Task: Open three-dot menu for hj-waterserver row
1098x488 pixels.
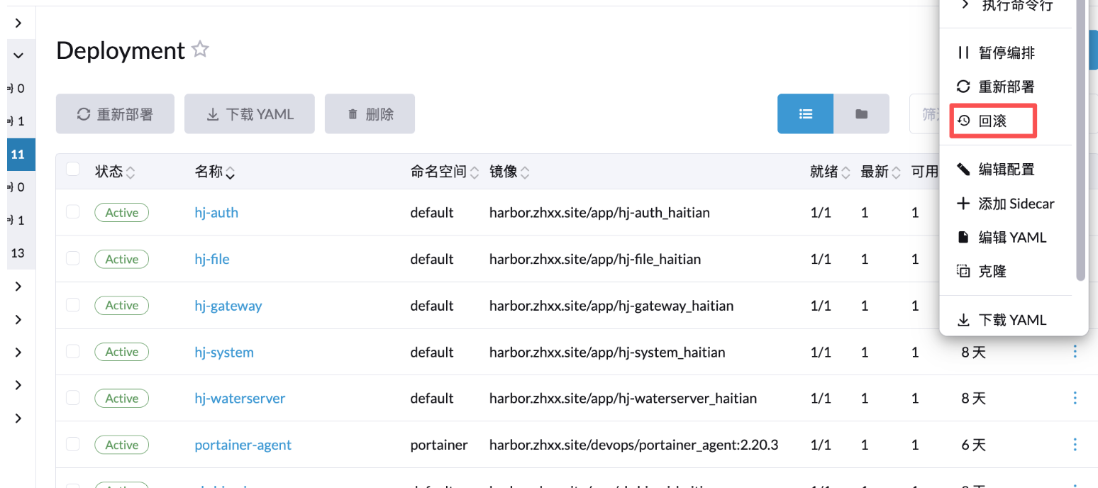Action: (1075, 398)
